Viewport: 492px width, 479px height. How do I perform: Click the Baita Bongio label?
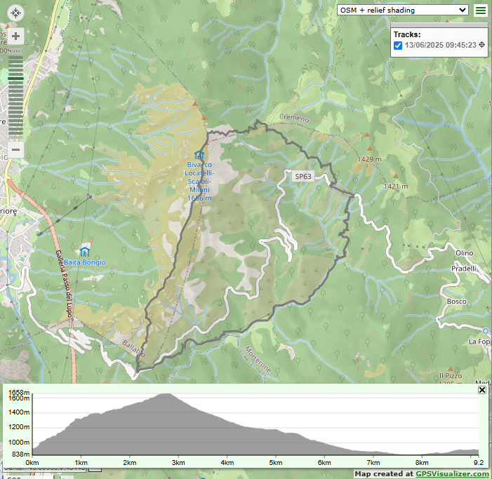(x=85, y=262)
